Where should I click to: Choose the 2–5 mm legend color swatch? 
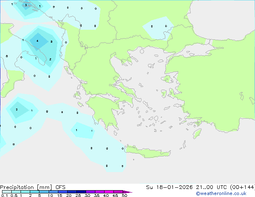35,192
